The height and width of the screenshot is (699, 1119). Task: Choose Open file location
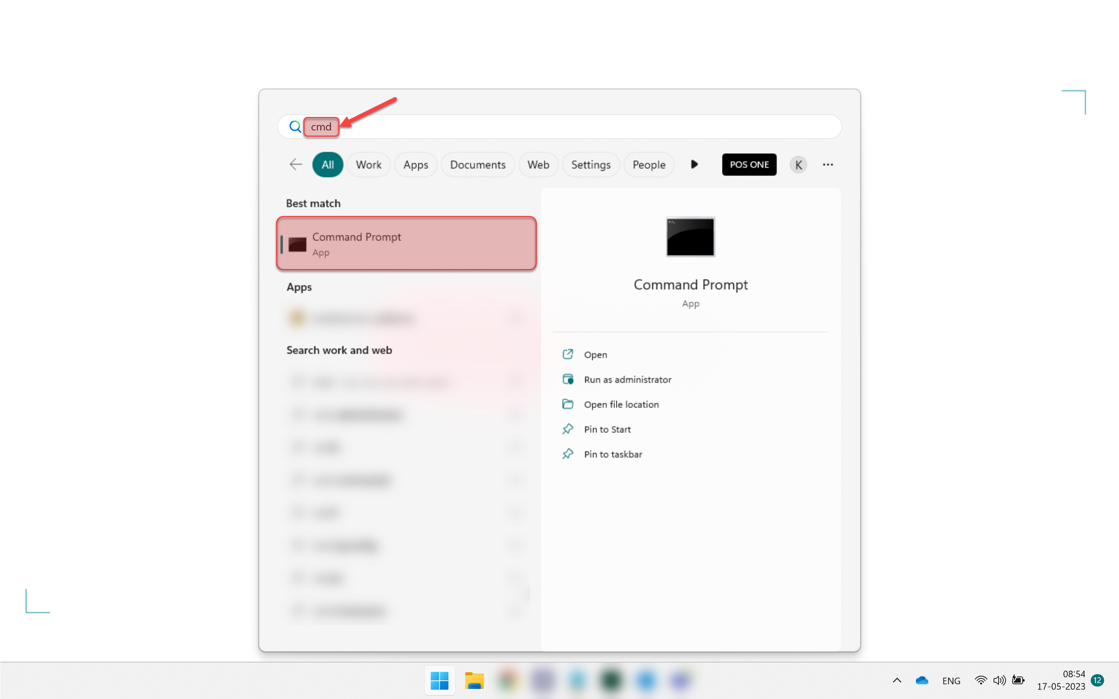621,405
